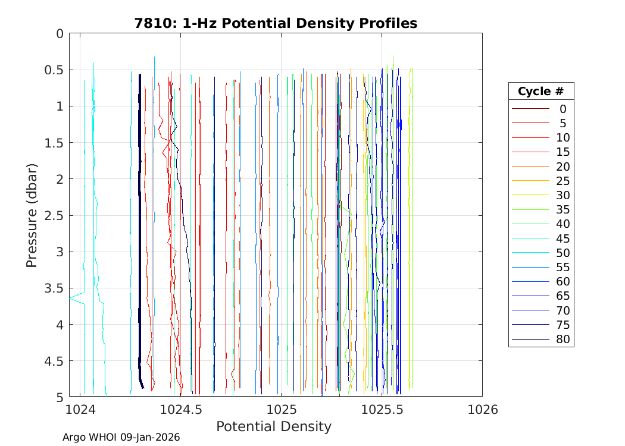Viewport: 625px width, 446px height.
Task: Click the dark red legend line for cycle 0
Action: point(530,109)
